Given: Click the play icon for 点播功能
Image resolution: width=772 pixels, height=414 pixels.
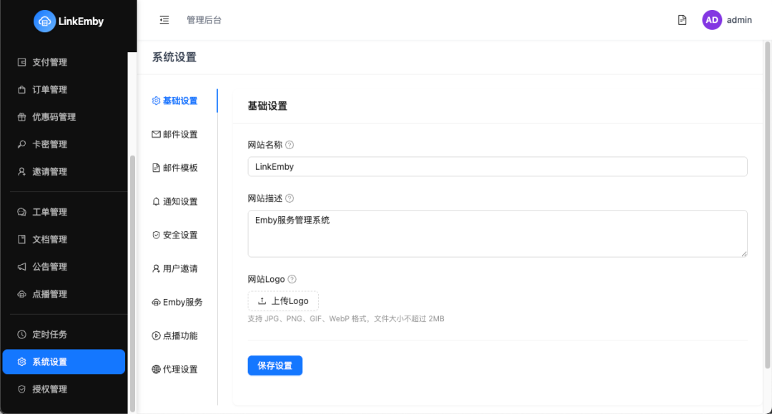Looking at the screenshot, I should [155, 335].
